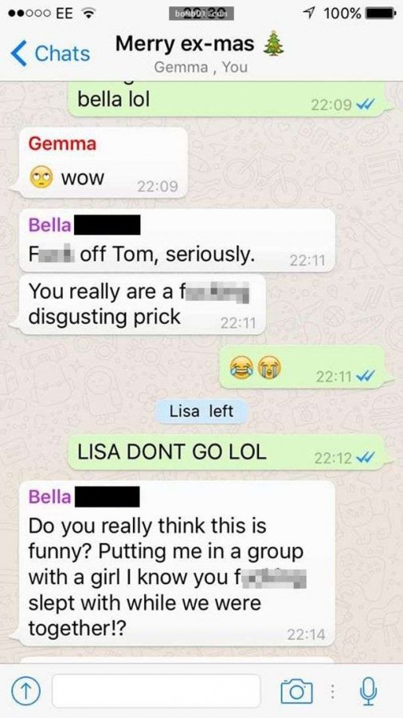Go back to Chats list

50,53
